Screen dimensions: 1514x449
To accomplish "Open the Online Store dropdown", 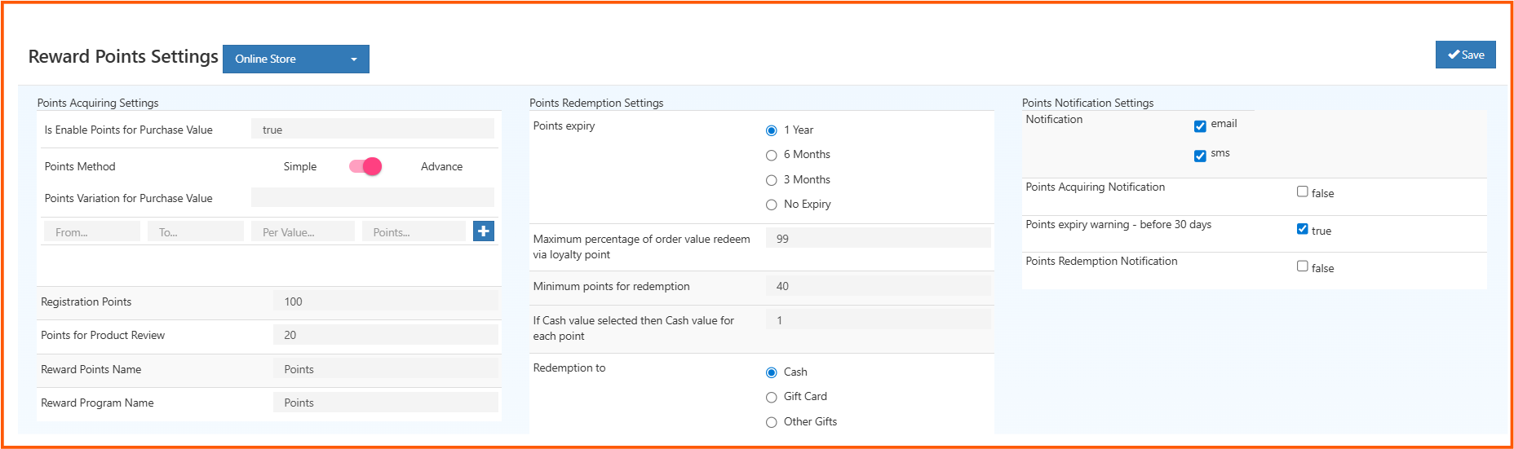I will click(x=296, y=59).
